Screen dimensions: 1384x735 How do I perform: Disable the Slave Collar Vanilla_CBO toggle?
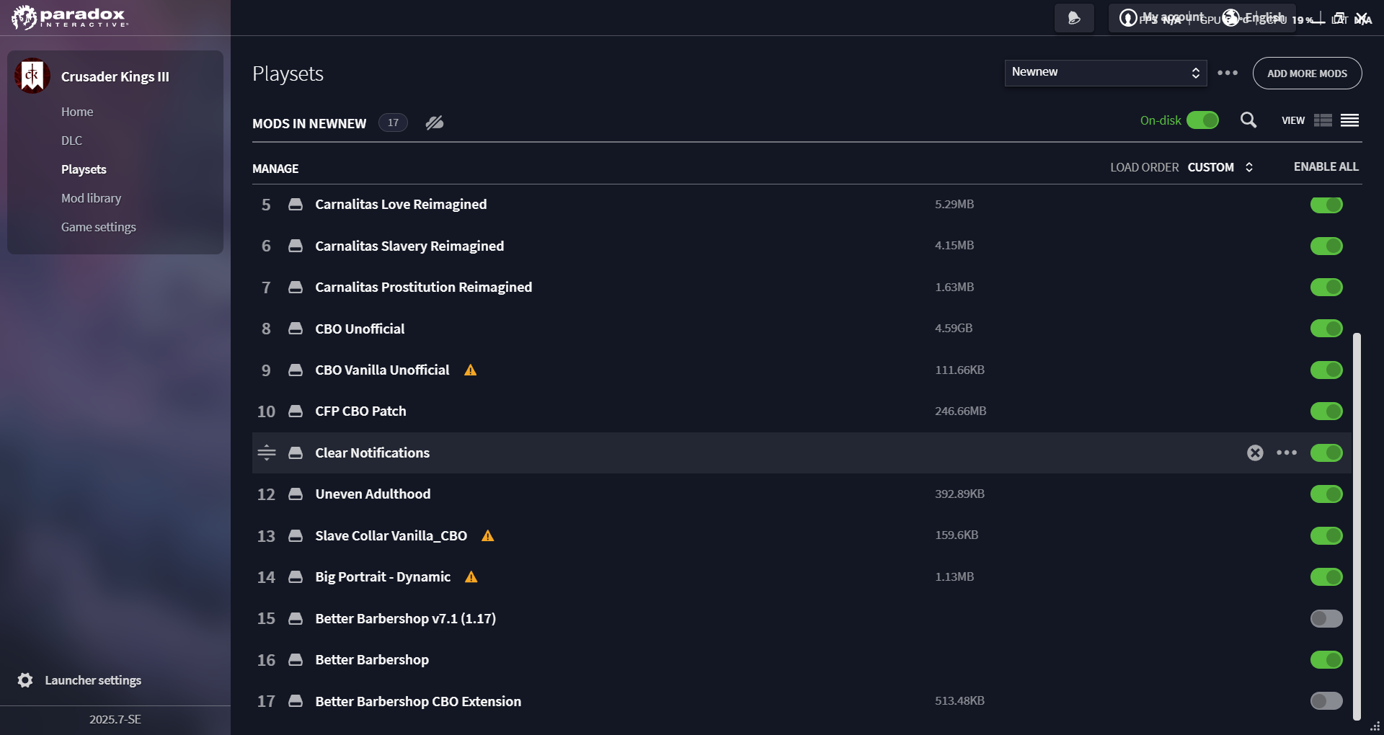1326,536
